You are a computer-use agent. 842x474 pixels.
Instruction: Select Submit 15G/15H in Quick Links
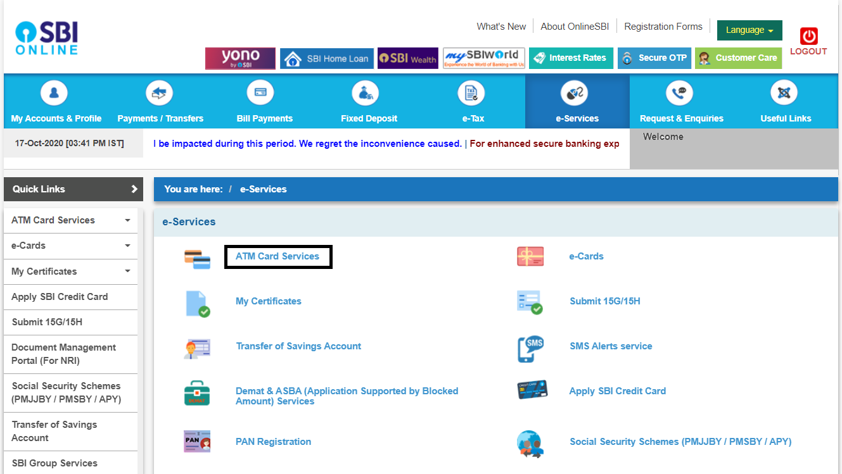coord(70,322)
